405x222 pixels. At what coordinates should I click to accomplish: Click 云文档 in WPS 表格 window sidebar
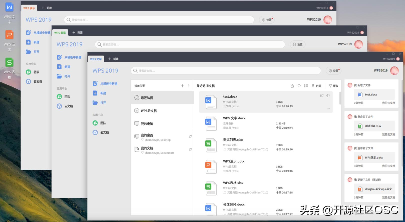(65, 106)
